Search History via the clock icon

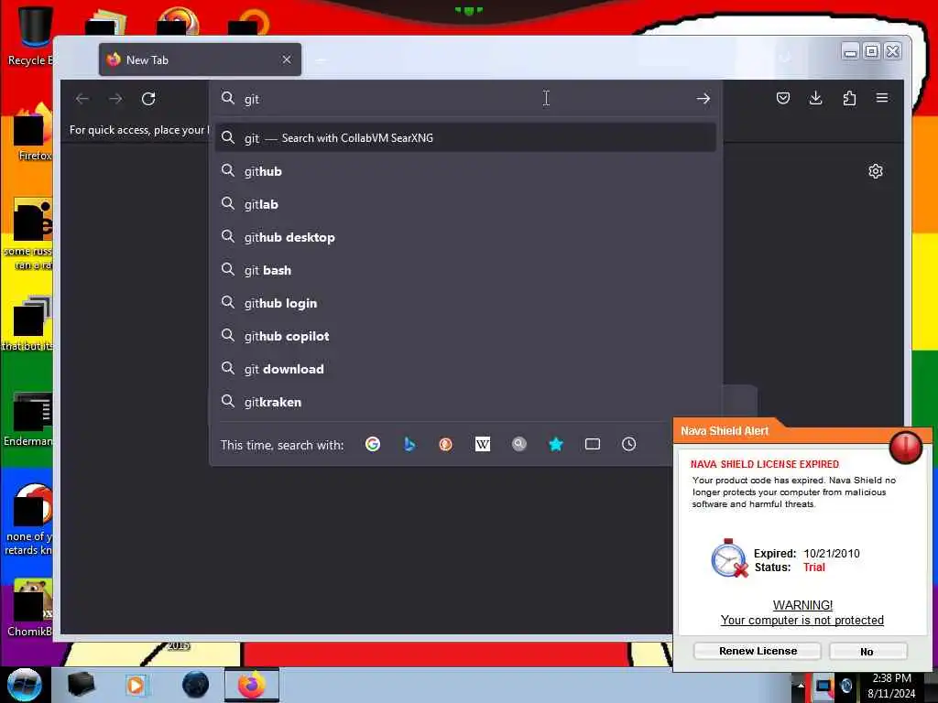pyautogui.click(x=628, y=444)
